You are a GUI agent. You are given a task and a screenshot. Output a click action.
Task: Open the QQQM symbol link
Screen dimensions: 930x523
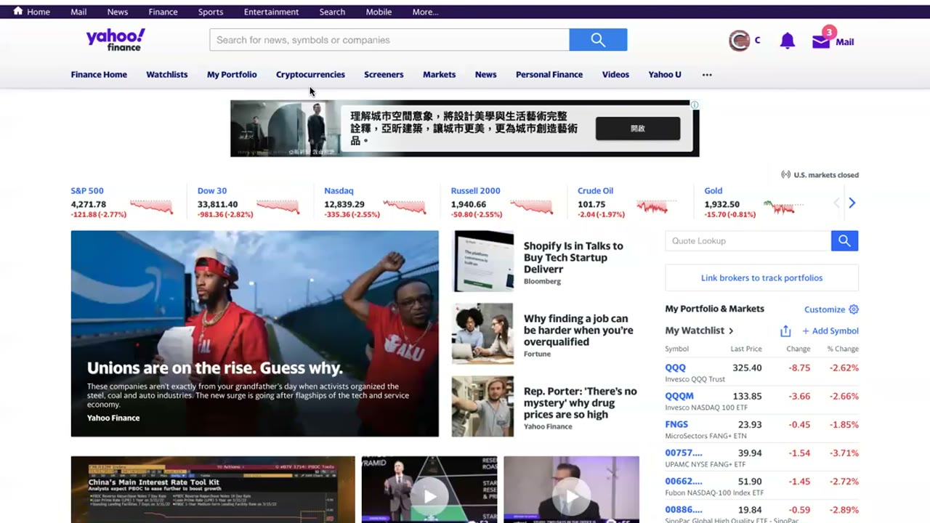coord(679,396)
